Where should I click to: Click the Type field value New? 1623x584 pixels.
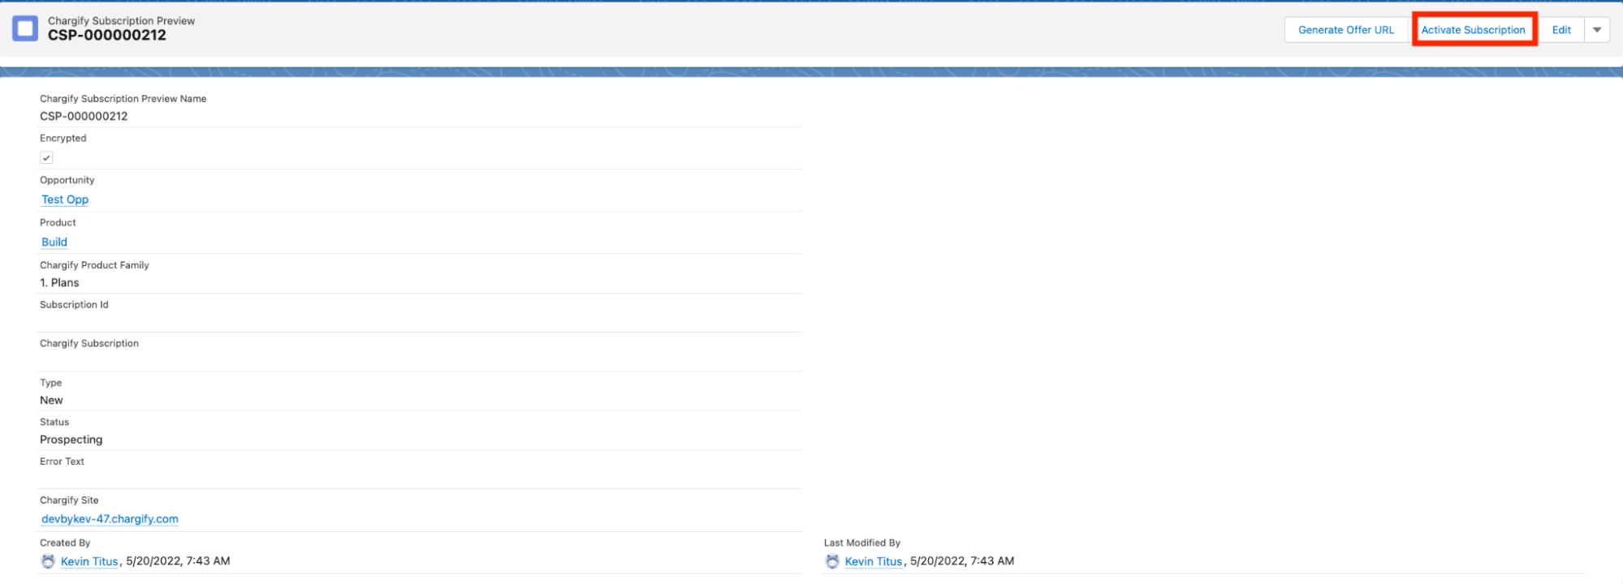tap(51, 401)
